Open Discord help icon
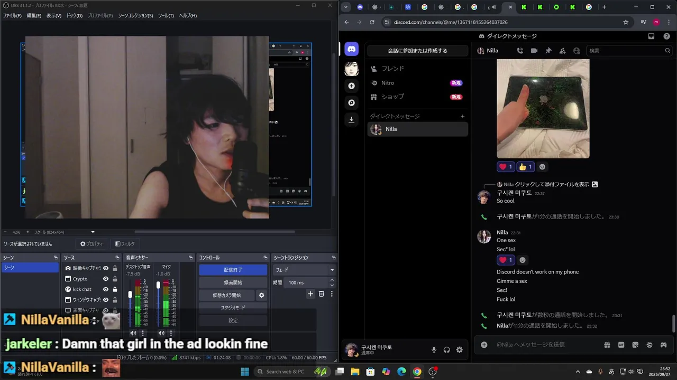Viewport: 677px width, 380px height. click(666, 36)
